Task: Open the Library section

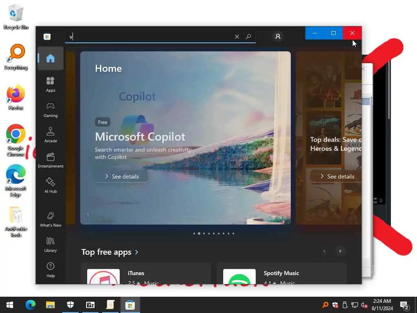Action: (x=50, y=245)
